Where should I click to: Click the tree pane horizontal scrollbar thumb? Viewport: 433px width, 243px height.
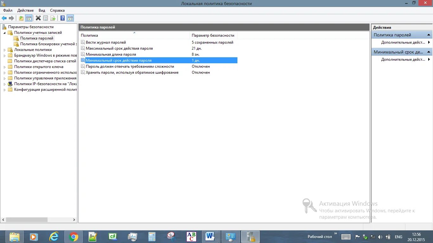27,220
